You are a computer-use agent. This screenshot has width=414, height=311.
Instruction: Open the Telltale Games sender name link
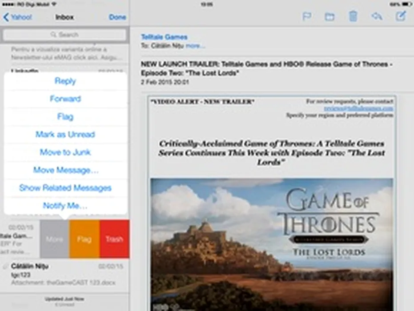[164, 37]
